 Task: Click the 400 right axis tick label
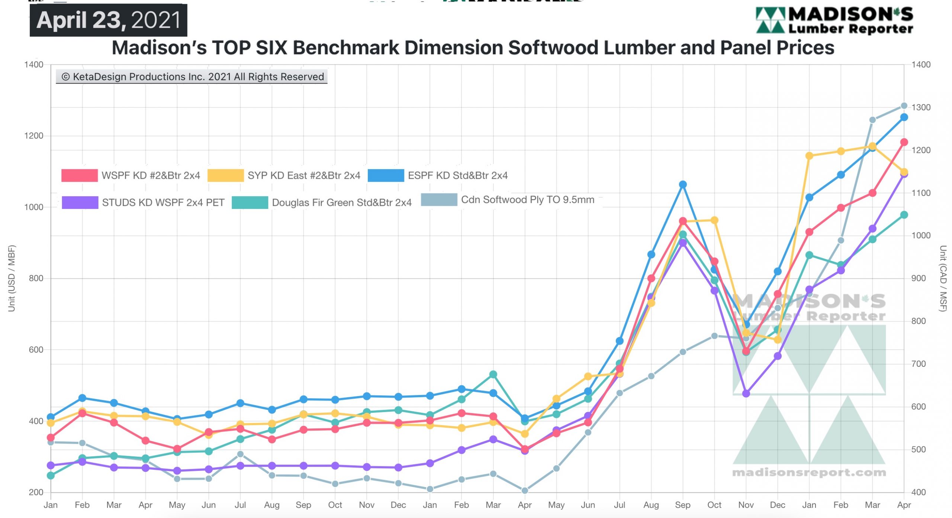(919, 493)
